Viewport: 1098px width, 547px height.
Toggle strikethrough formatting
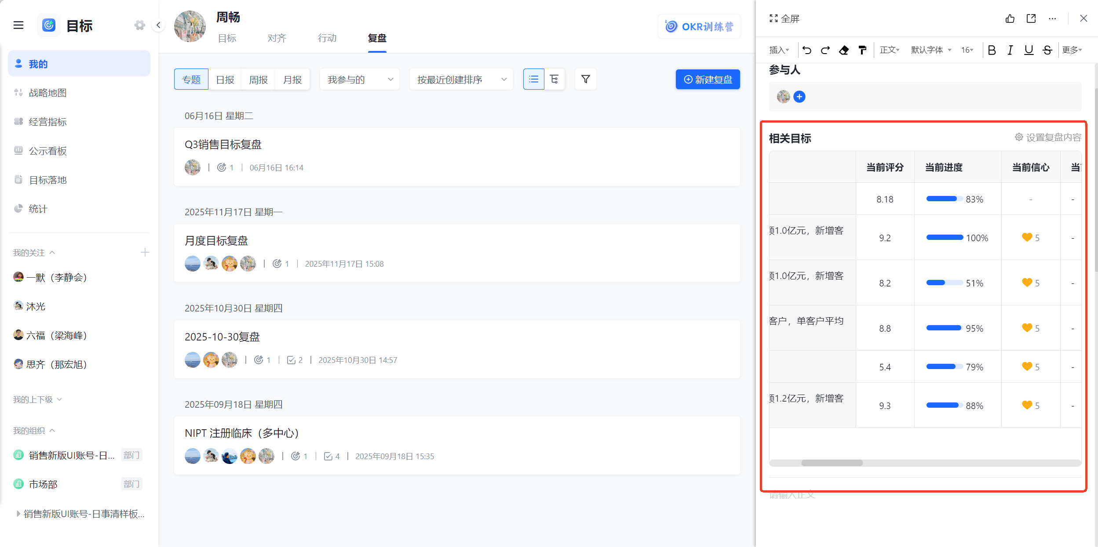[x=1047, y=50]
